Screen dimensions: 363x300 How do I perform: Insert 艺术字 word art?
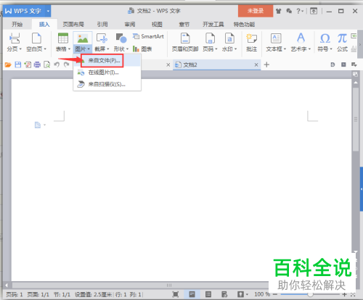pos(301,38)
